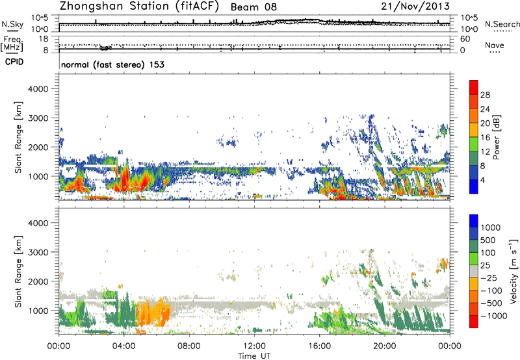Click the '16' power colorbar label
This screenshot has height=360, width=520.
485,138
